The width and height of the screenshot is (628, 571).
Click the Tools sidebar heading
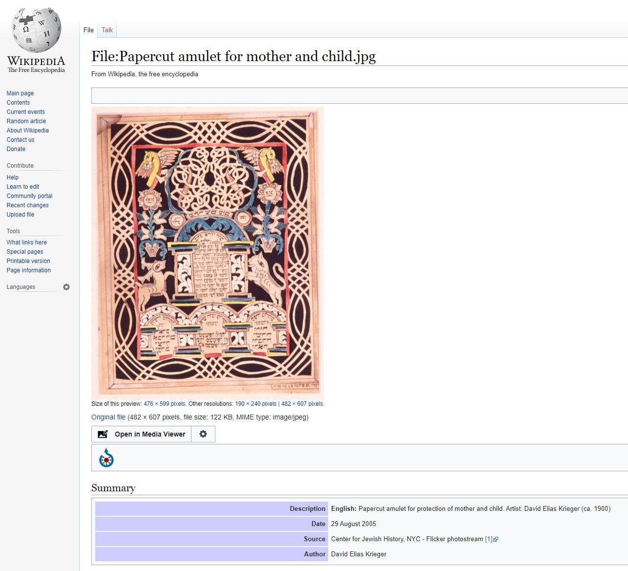[x=13, y=231]
